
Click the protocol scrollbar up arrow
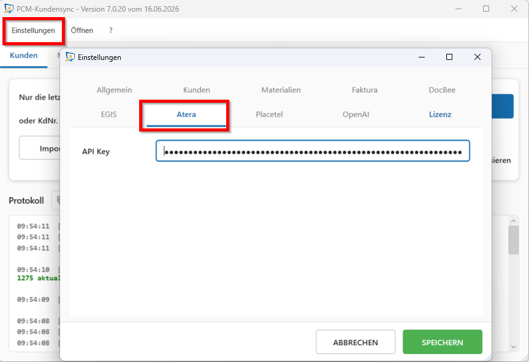point(514,221)
